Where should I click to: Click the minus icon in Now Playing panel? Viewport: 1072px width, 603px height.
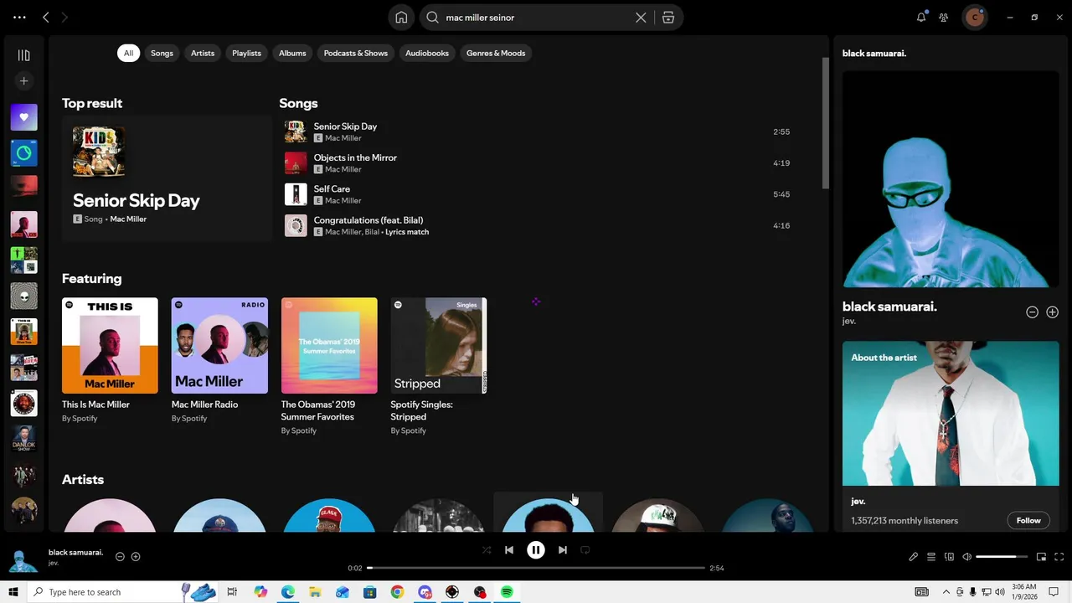(x=1032, y=312)
